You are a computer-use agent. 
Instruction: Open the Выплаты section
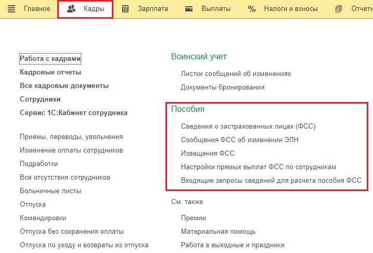pos(216,9)
